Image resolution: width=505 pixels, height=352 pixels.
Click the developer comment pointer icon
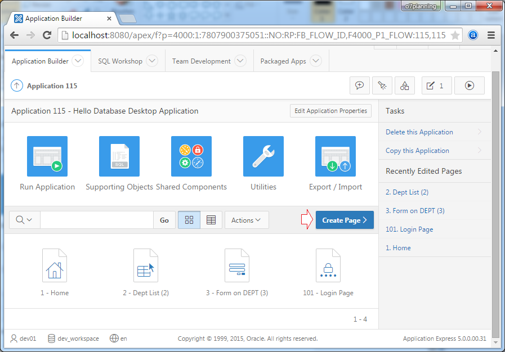pyautogui.click(x=382, y=85)
